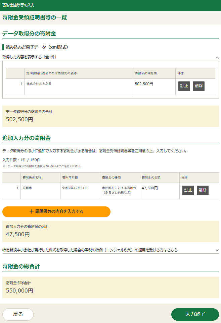Remove the 京都市 donation with 削除

point(203,190)
